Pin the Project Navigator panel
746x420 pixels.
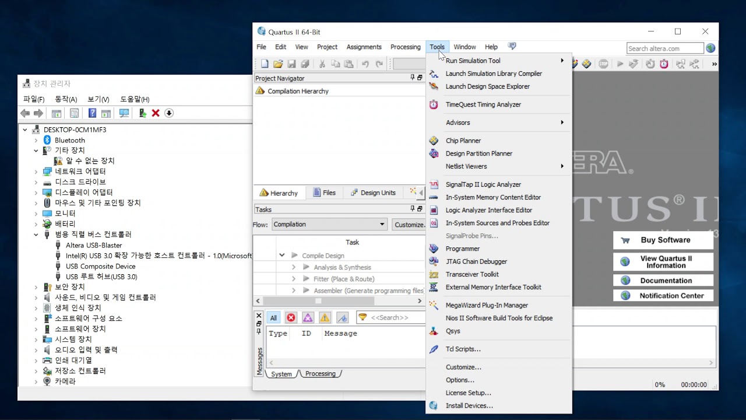(413, 78)
